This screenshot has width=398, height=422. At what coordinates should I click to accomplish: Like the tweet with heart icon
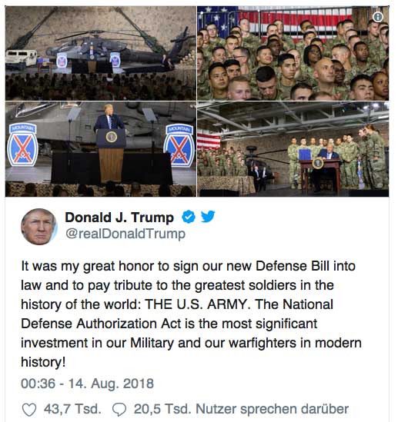pos(28,410)
